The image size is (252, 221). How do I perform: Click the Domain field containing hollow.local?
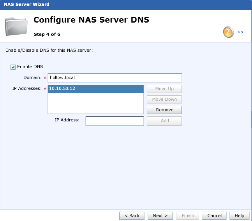(x=115, y=77)
